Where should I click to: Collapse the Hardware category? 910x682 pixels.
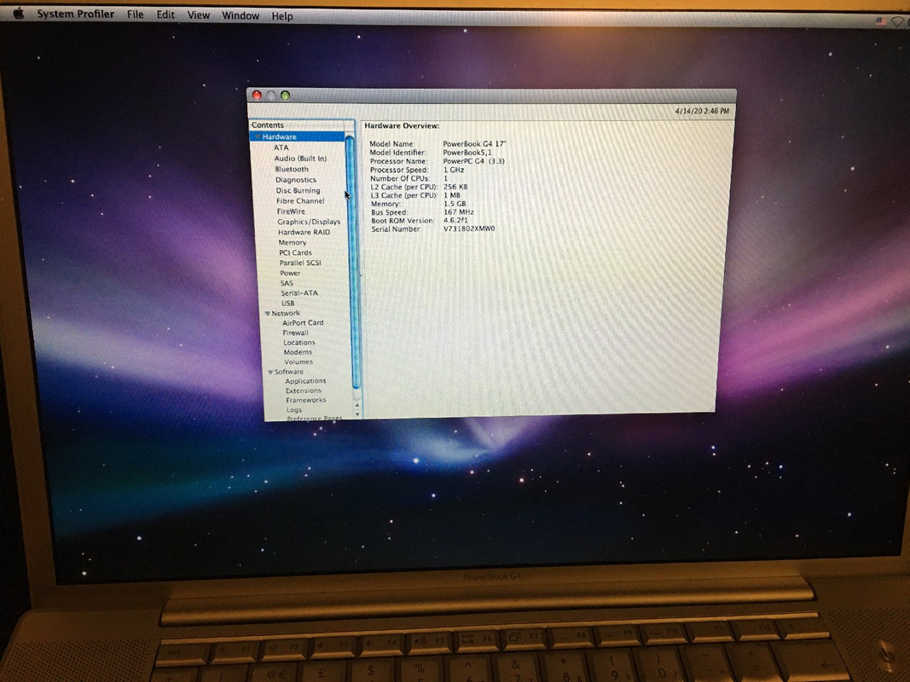(x=257, y=137)
